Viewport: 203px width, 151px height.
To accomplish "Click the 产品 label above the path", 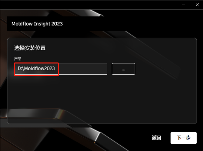I will (17, 59).
